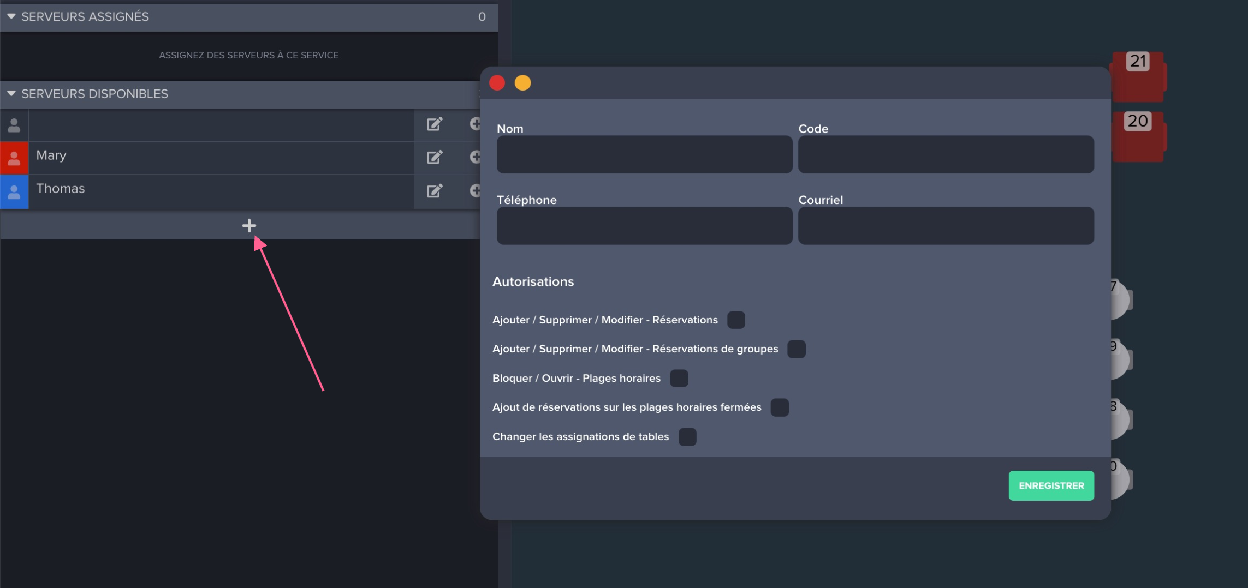Click into the Nom input field
Screen dimensions: 1248x588
(644, 155)
